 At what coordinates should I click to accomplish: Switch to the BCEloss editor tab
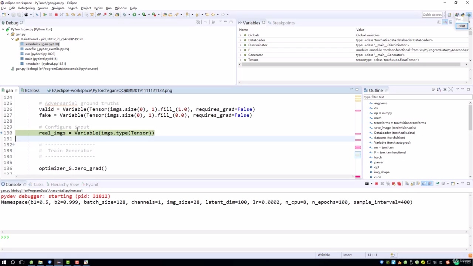coord(32,90)
